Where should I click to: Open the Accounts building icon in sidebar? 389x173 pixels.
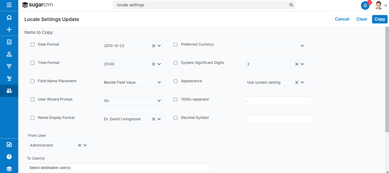[9, 42]
